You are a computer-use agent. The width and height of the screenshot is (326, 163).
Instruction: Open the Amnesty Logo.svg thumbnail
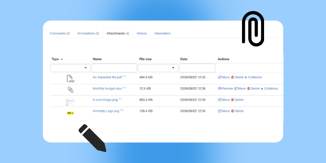point(70,113)
